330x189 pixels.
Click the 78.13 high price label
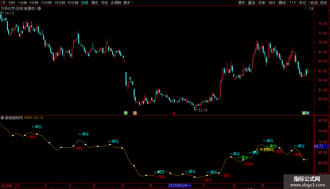[9, 13]
